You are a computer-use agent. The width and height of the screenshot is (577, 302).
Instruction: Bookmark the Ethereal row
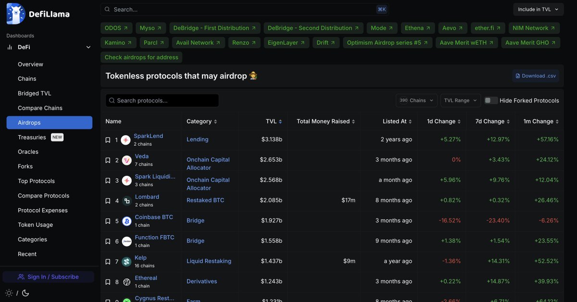[x=108, y=282]
